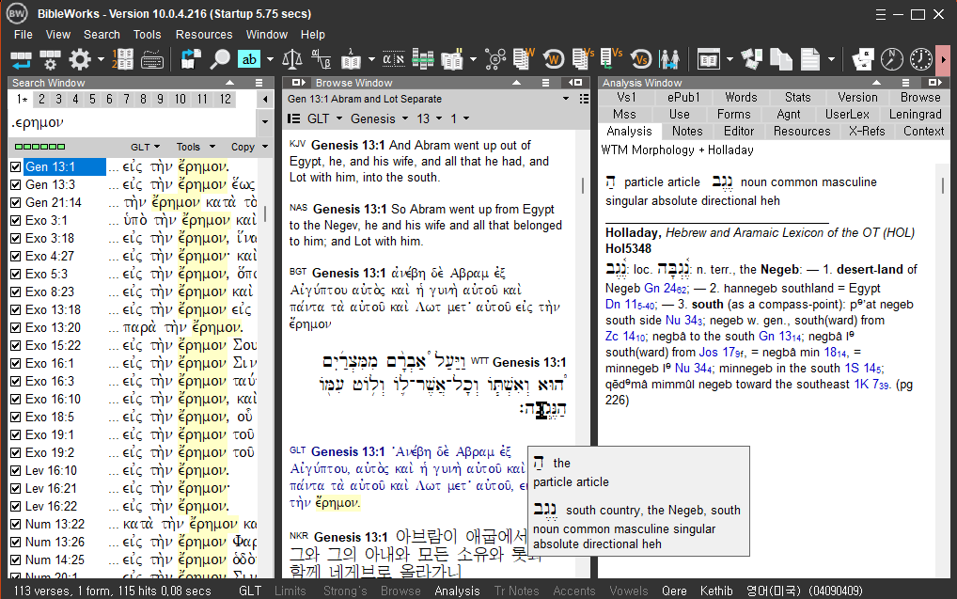
Task: Toggle the Gen 21:14 checkbox
Action: (x=16, y=202)
